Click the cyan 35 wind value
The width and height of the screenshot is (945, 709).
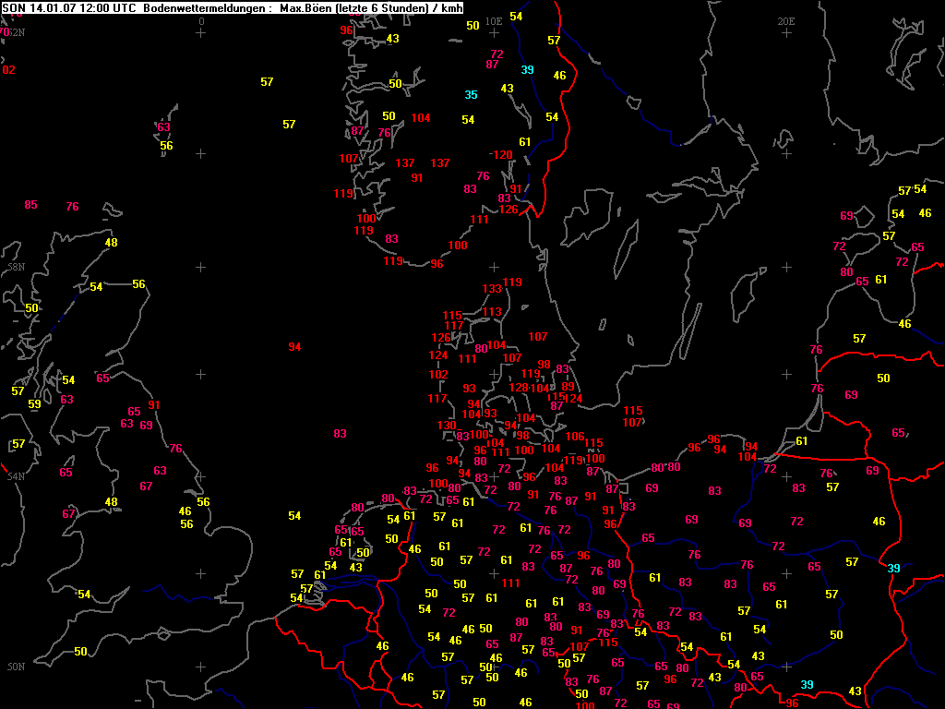pyautogui.click(x=471, y=95)
